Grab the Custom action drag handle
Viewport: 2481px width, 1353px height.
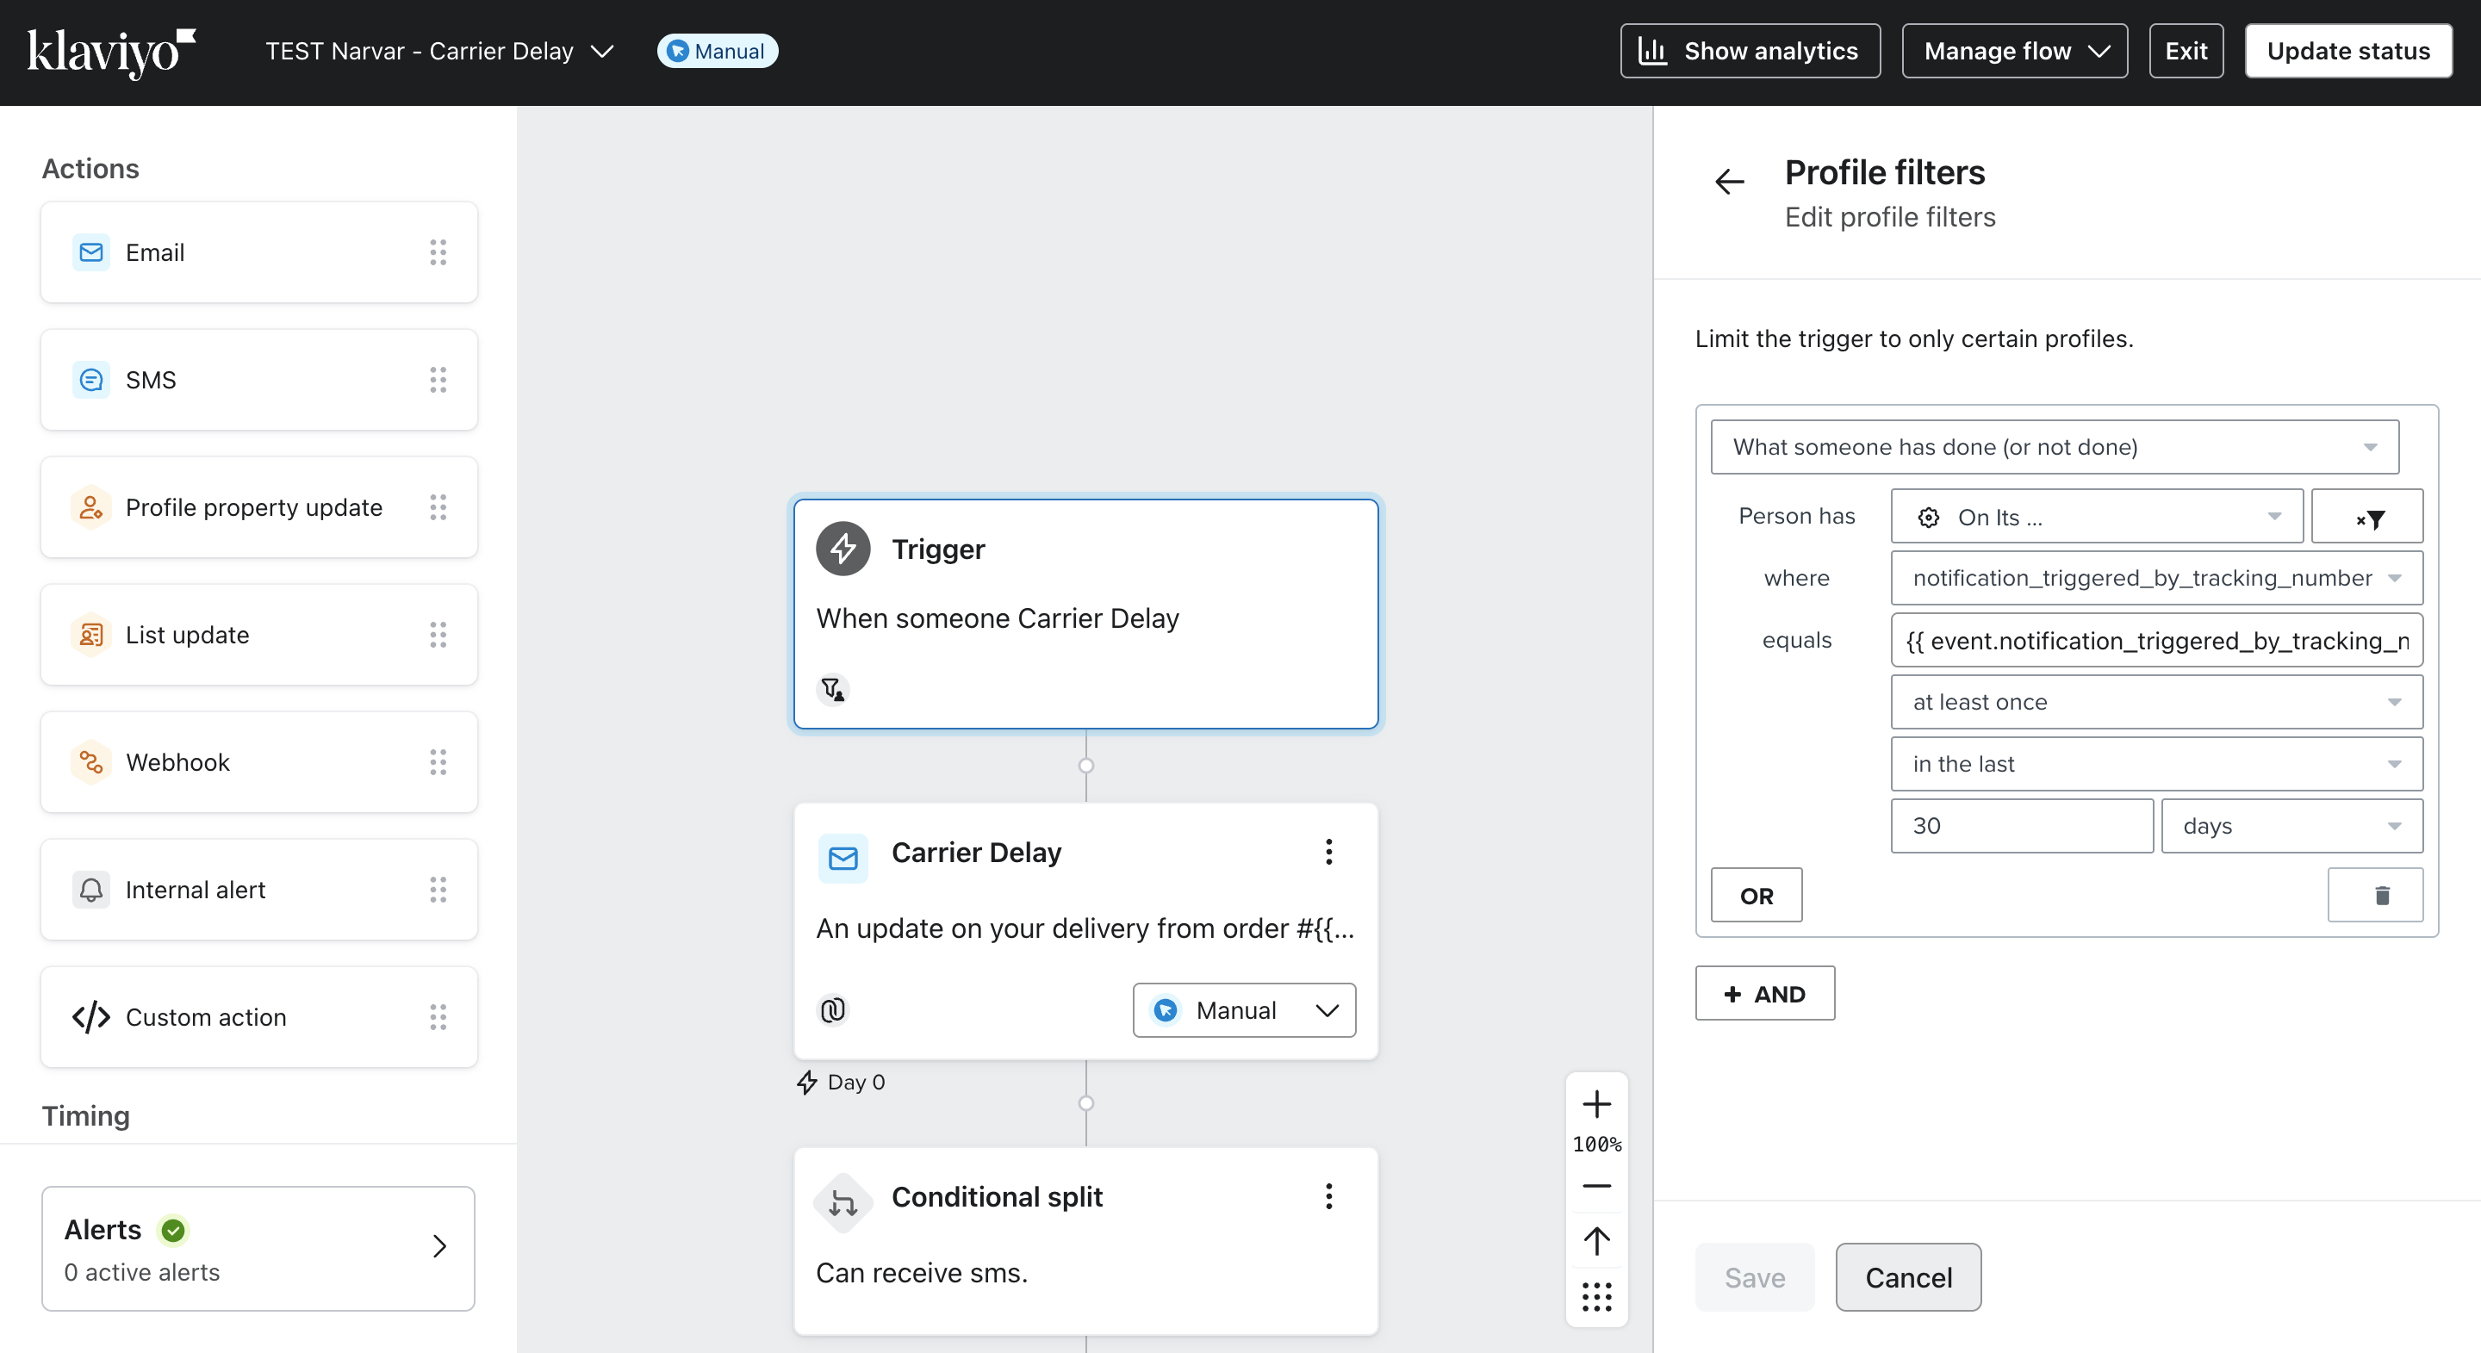438,1018
